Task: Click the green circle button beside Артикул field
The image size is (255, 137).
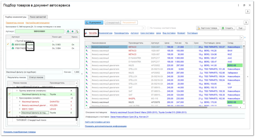Action: (x=72, y=31)
